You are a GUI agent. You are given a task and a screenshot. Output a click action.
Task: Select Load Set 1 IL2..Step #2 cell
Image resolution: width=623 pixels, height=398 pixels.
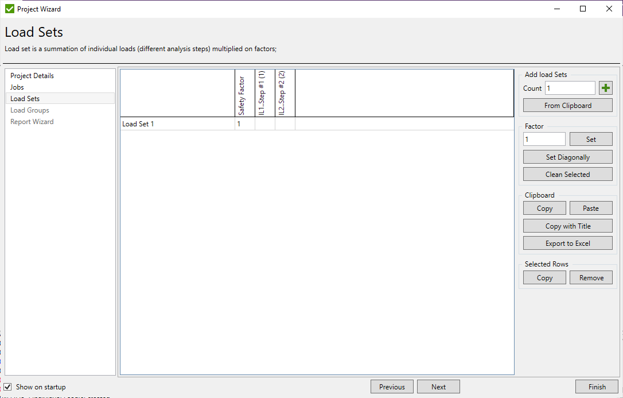285,123
